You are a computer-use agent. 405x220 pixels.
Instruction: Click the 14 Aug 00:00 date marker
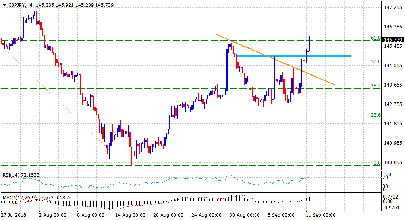[x=131, y=215]
